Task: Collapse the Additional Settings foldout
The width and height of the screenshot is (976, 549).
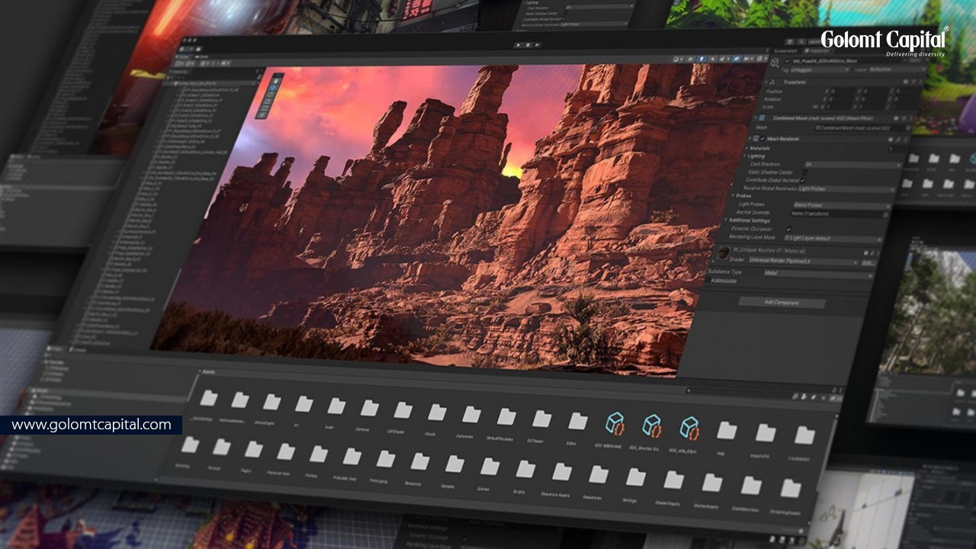Action: pyautogui.click(x=727, y=220)
